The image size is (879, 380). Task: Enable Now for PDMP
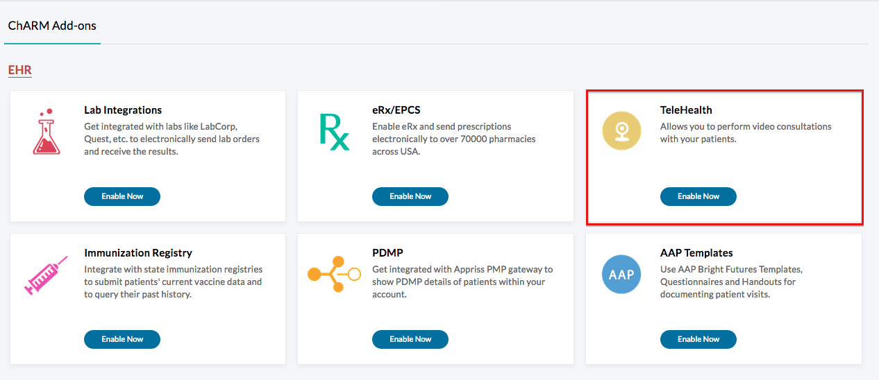pos(410,339)
